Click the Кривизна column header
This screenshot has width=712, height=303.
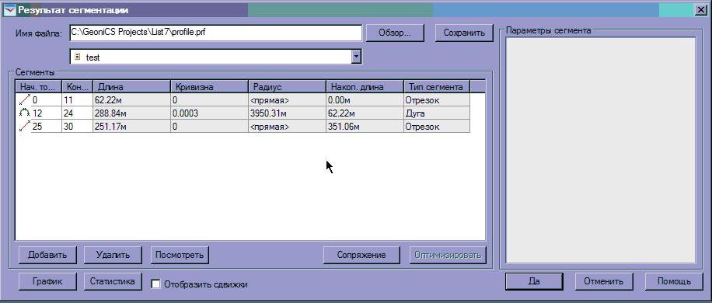(210, 87)
